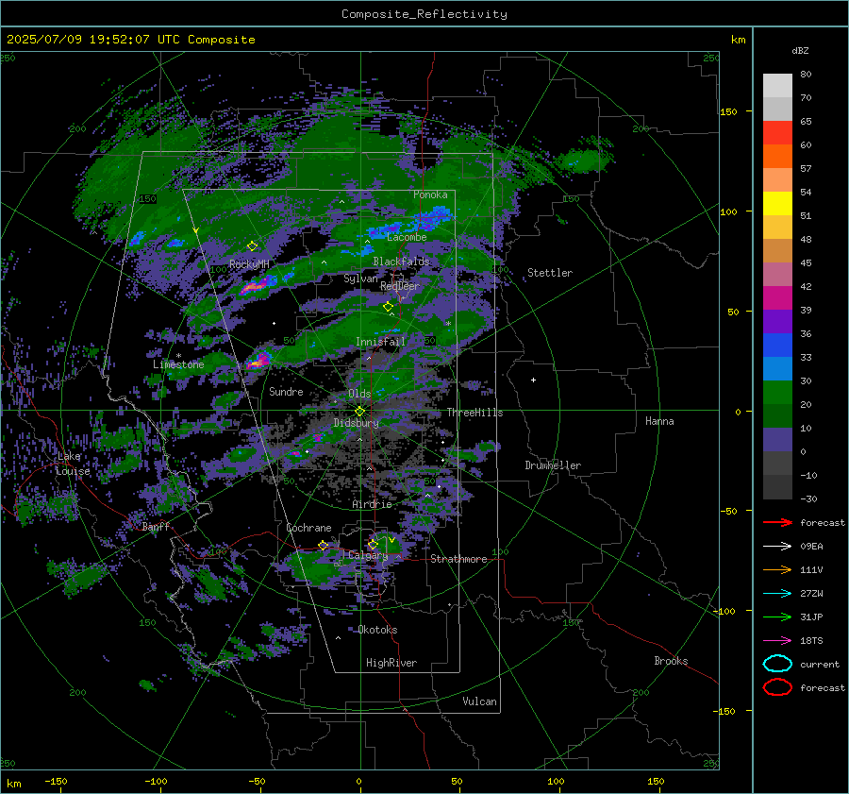
Task: Click the white plus marker east of ThreeHills
Action: pyautogui.click(x=533, y=380)
